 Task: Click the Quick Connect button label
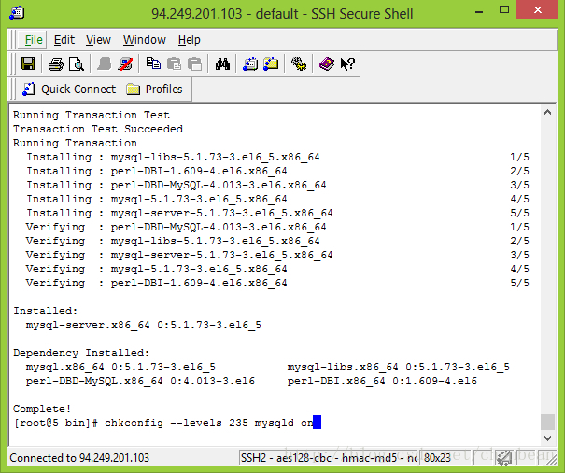click(x=78, y=90)
